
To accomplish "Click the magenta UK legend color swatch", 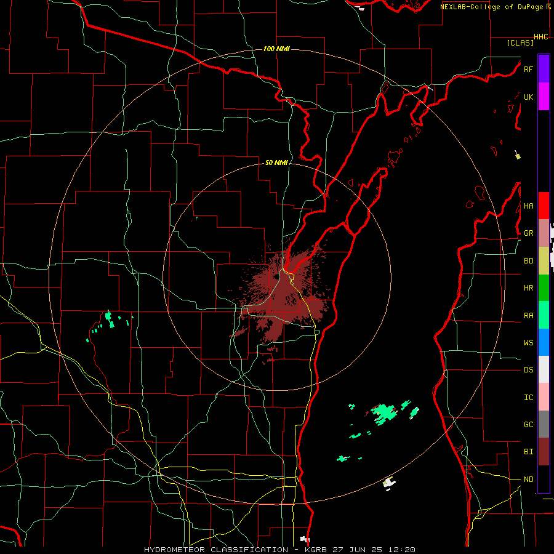I will pos(544,97).
